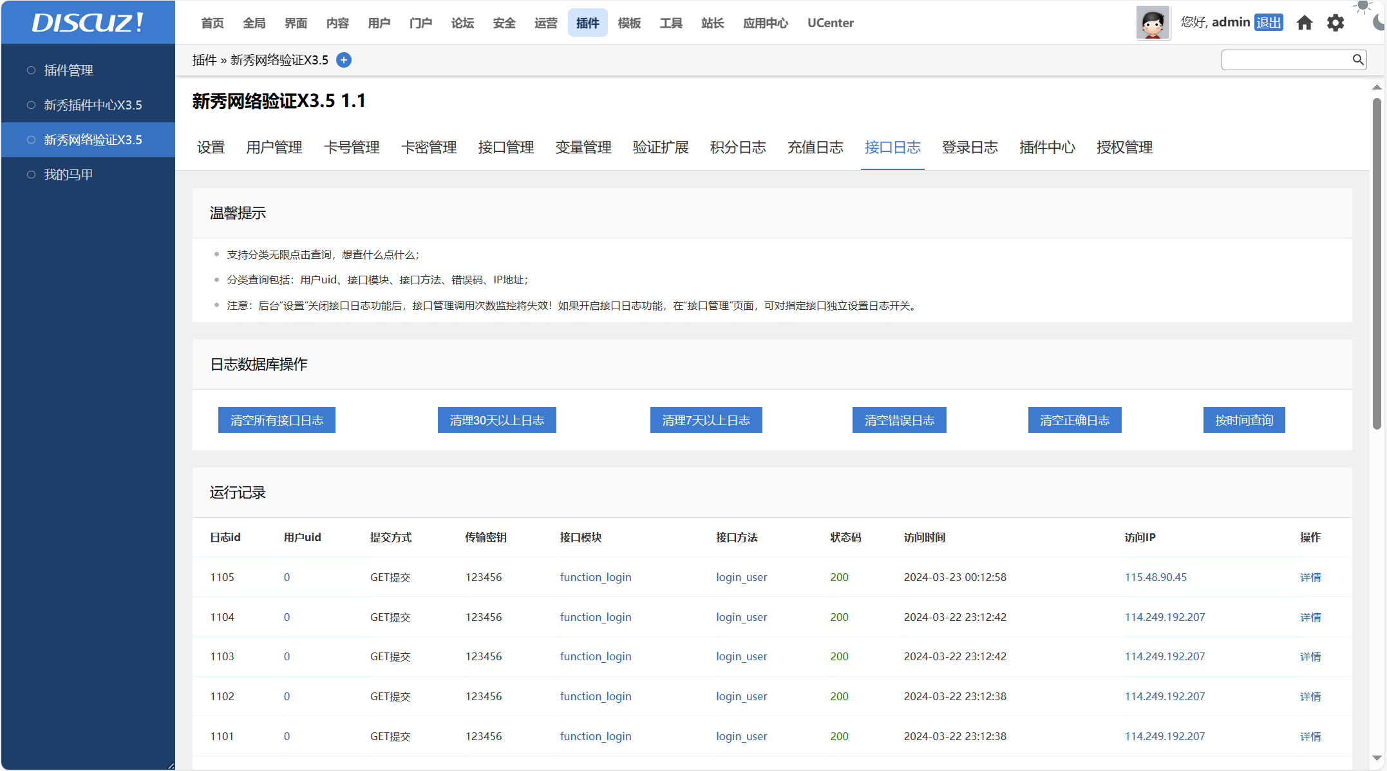1387x771 pixels.
Task: Select 新秀网络验证X3.5 in the sidebar
Action: (88, 140)
